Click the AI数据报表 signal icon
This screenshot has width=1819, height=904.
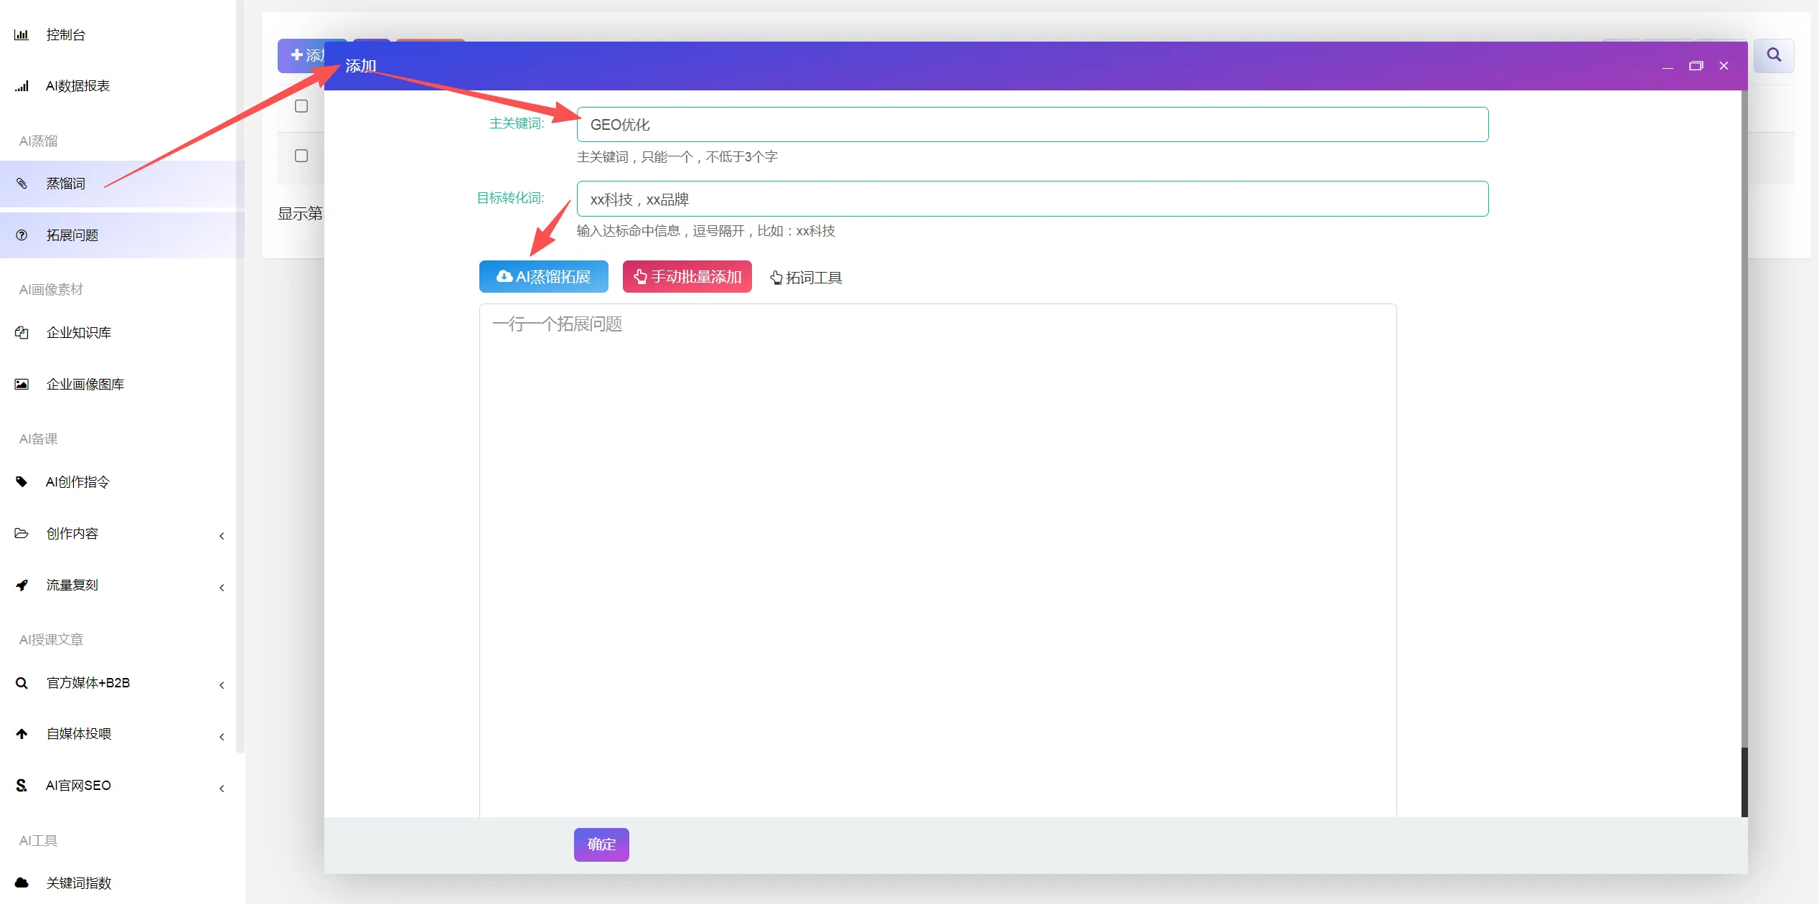point(22,86)
